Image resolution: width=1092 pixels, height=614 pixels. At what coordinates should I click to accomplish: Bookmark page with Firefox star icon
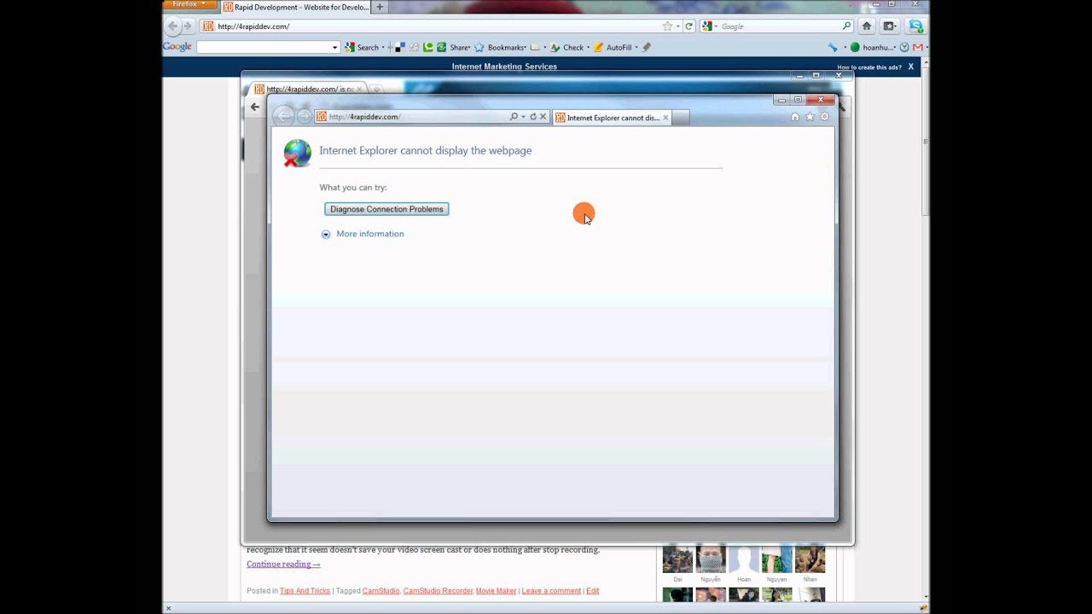(x=667, y=26)
